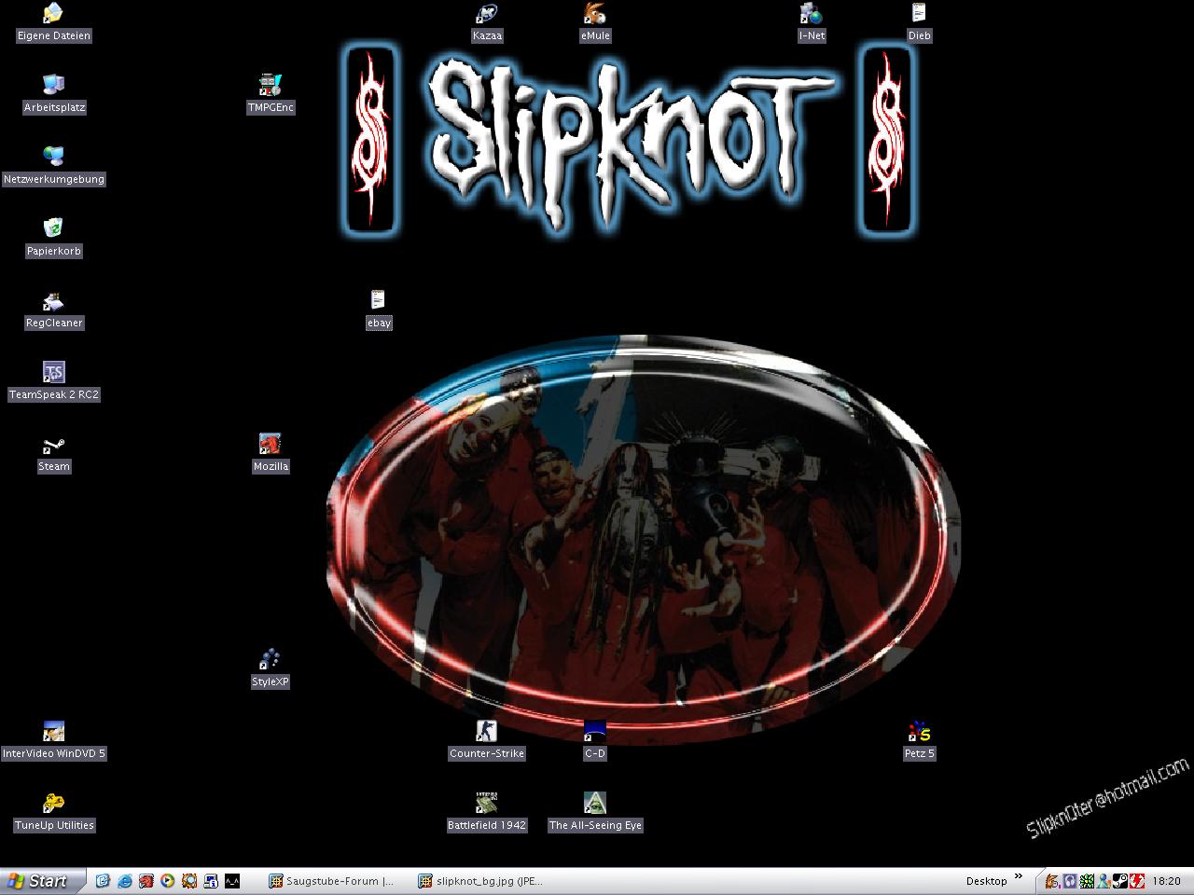This screenshot has height=895, width=1194.
Task: Switch to Saugstube-Forum taskbar window
Action: pos(332,881)
